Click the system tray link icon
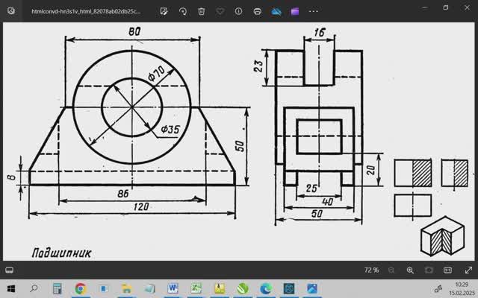The height and width of the screenshot is (298, 478). 438,288
